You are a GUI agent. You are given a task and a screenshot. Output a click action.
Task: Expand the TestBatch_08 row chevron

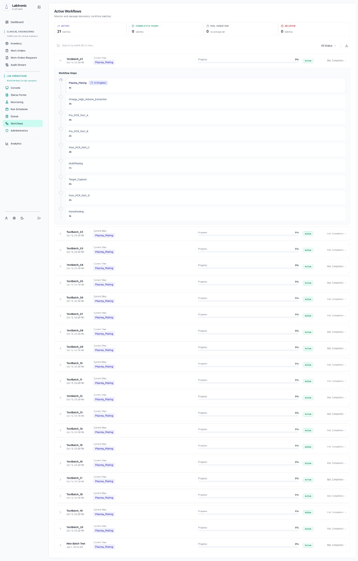pos(61,332)
